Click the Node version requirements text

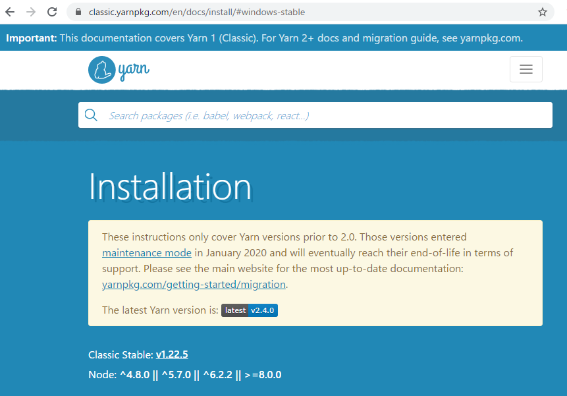coord(185,375)
